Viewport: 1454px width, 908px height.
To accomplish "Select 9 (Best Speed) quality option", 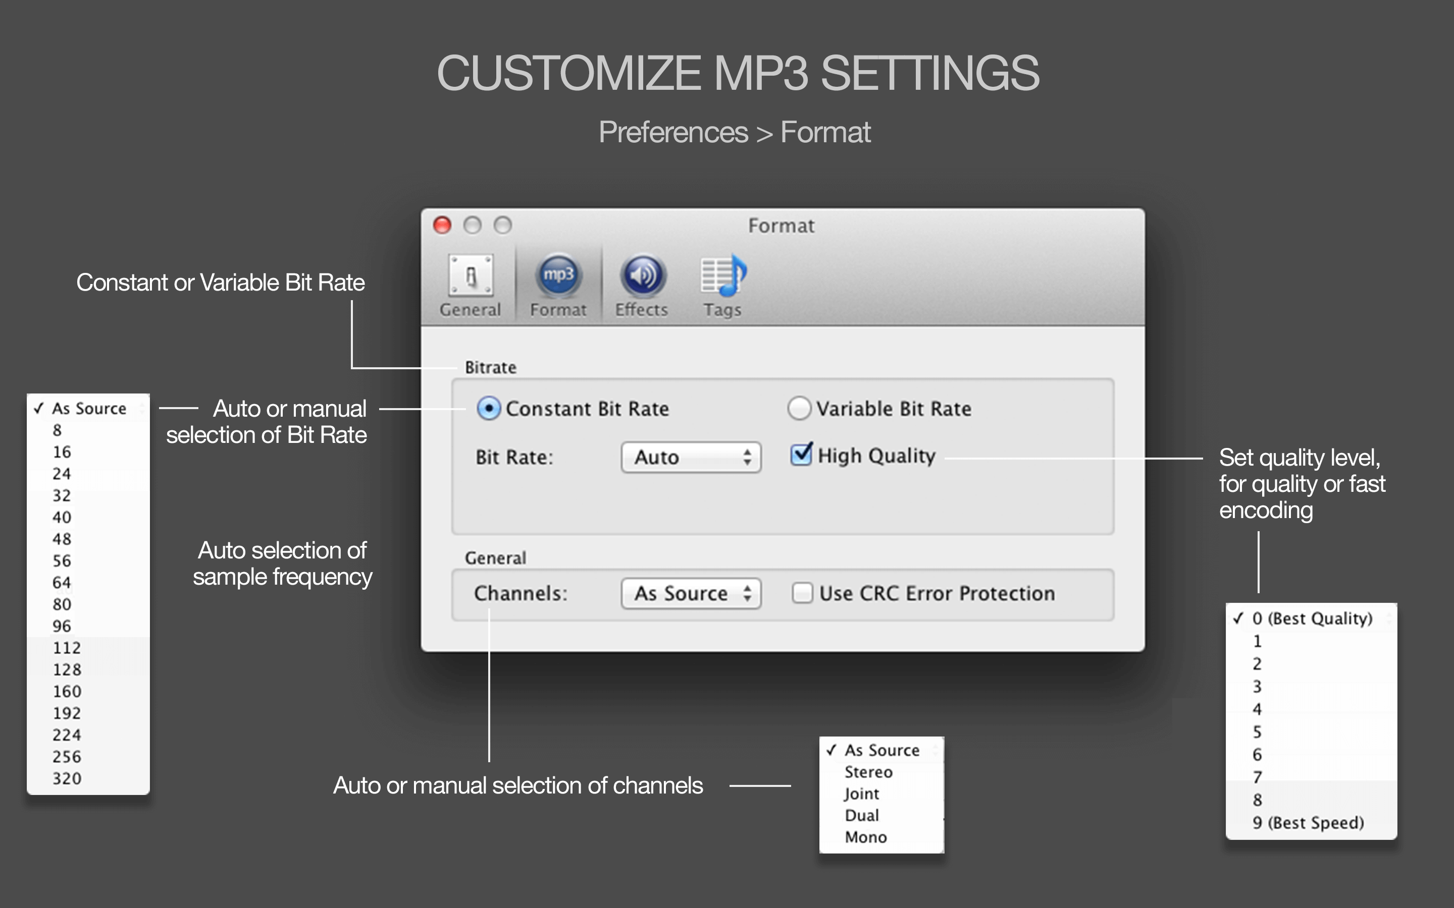I will point(1308,823).
